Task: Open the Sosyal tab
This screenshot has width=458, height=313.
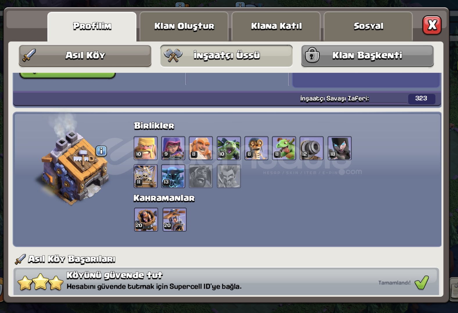Action: point(368,26)
